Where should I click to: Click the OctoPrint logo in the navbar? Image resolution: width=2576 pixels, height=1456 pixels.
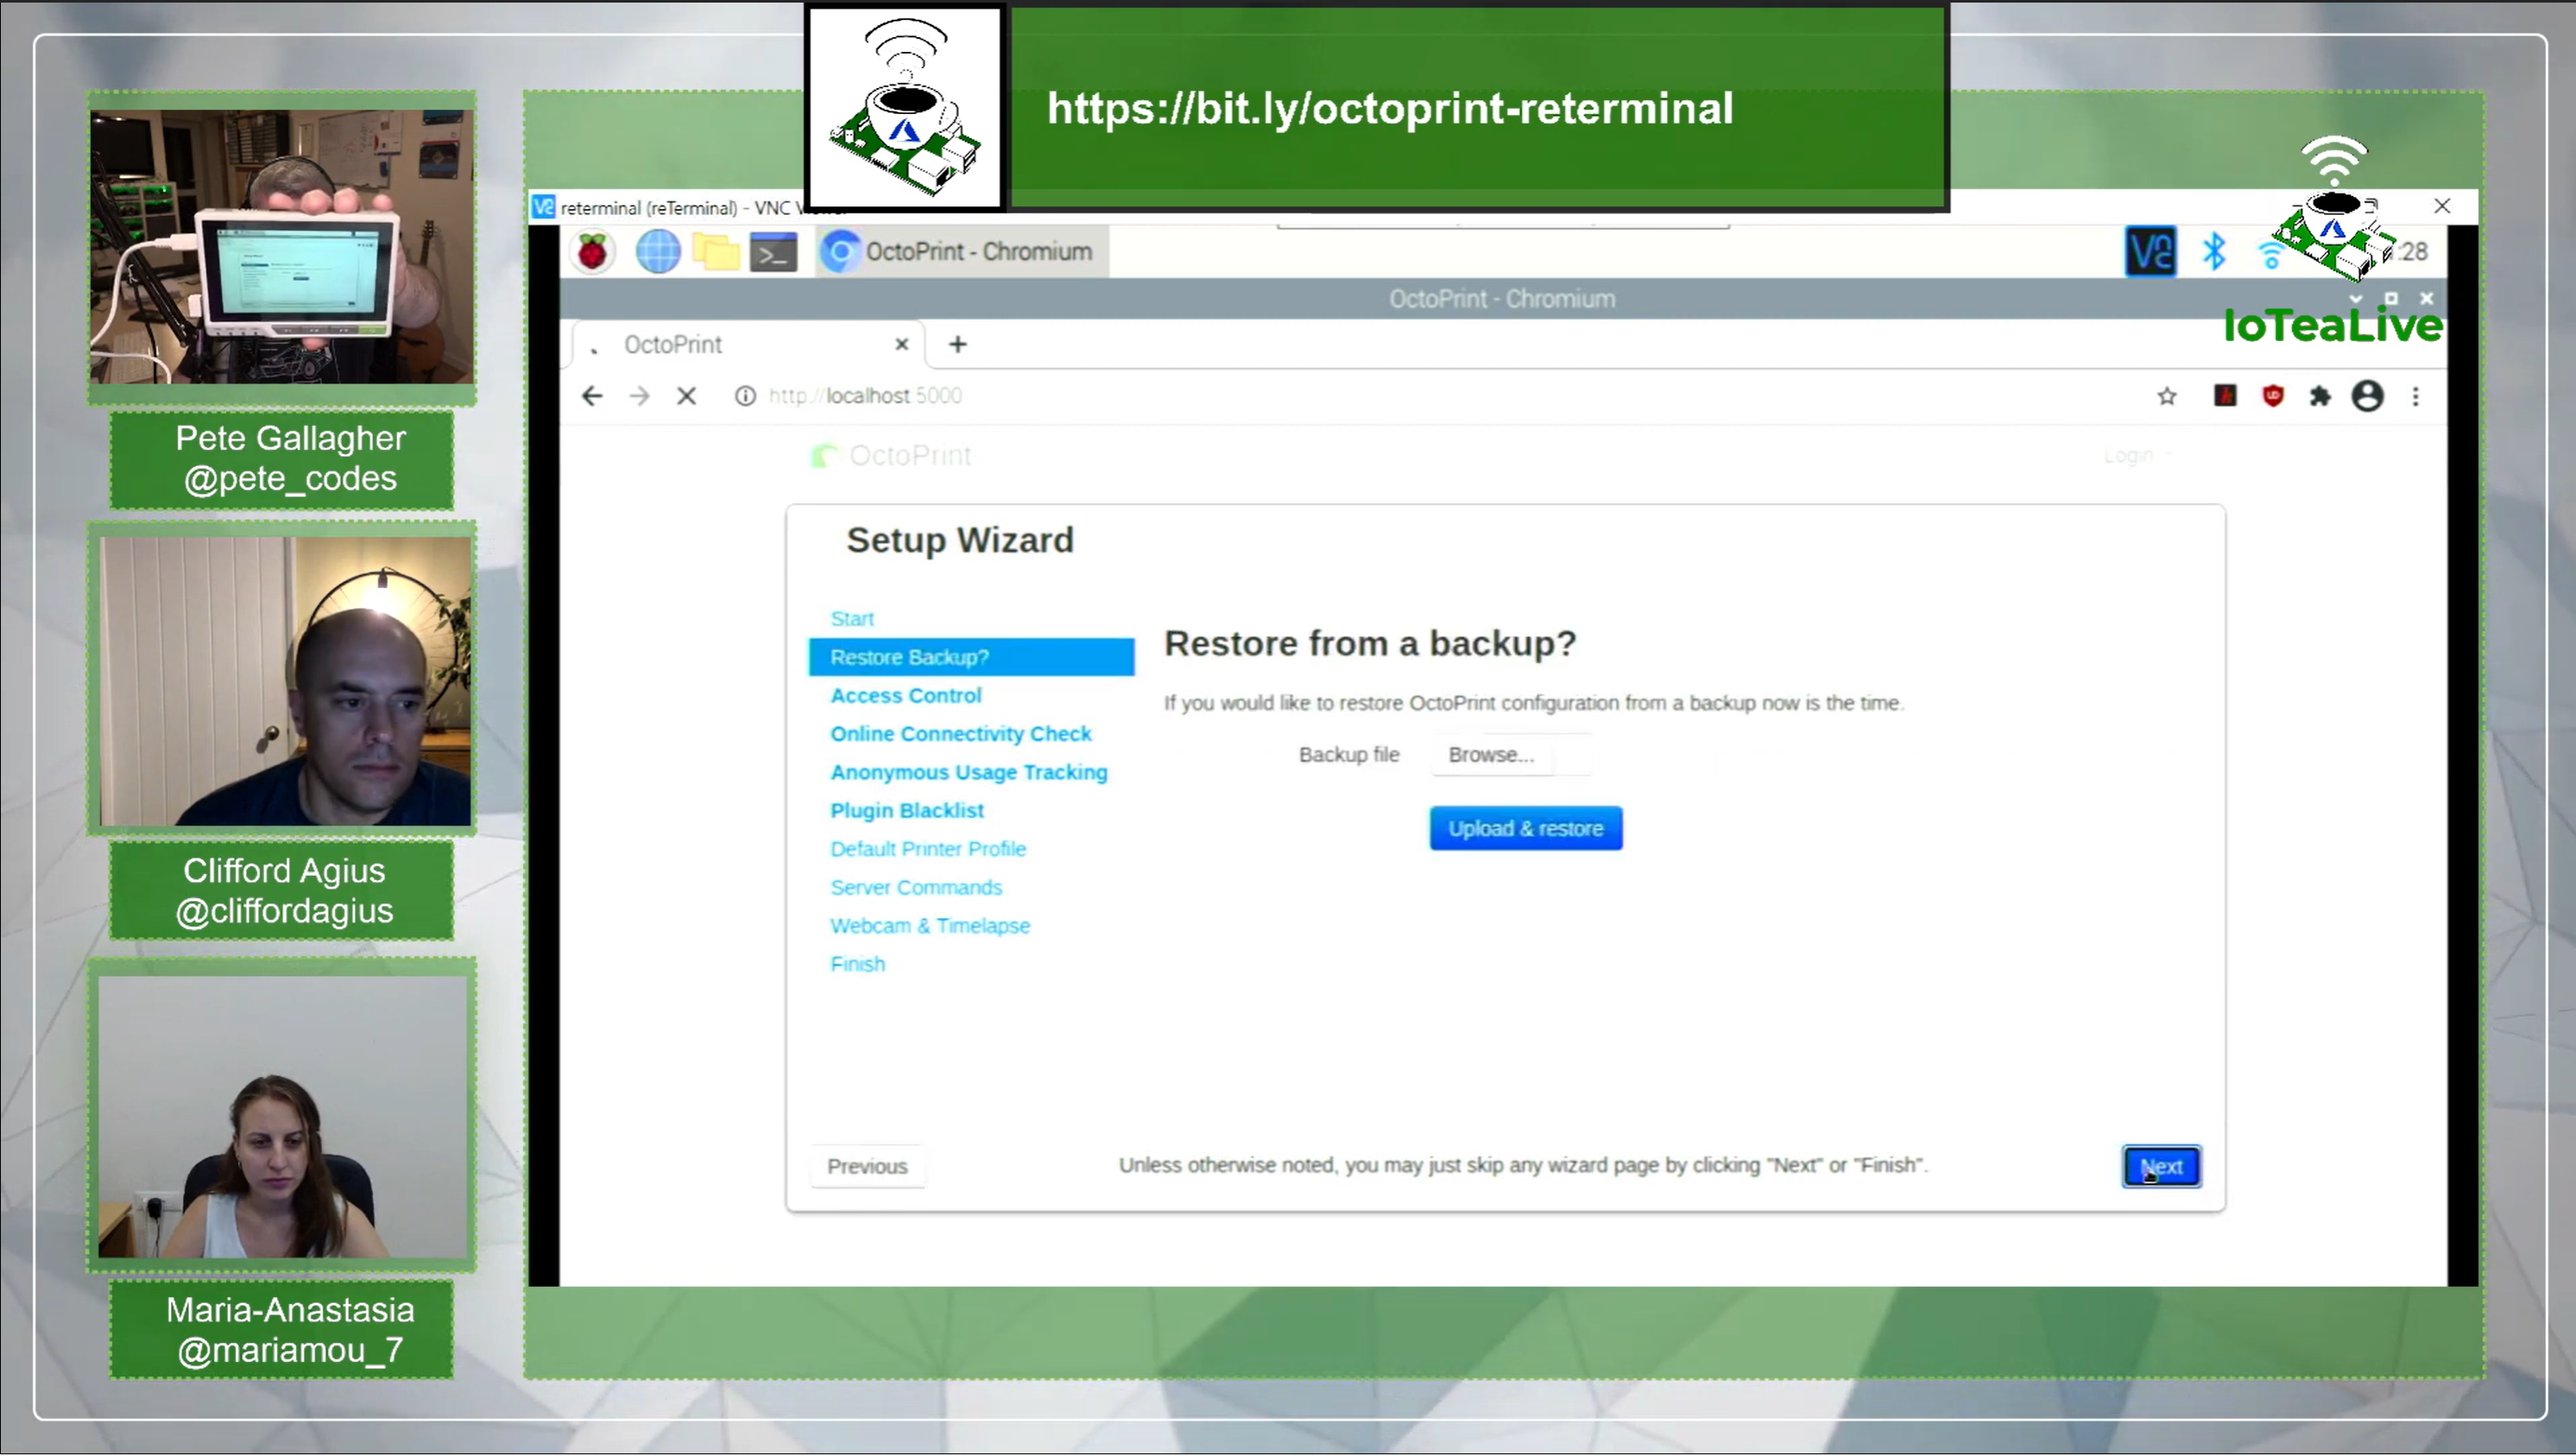[x=891, y=456]
